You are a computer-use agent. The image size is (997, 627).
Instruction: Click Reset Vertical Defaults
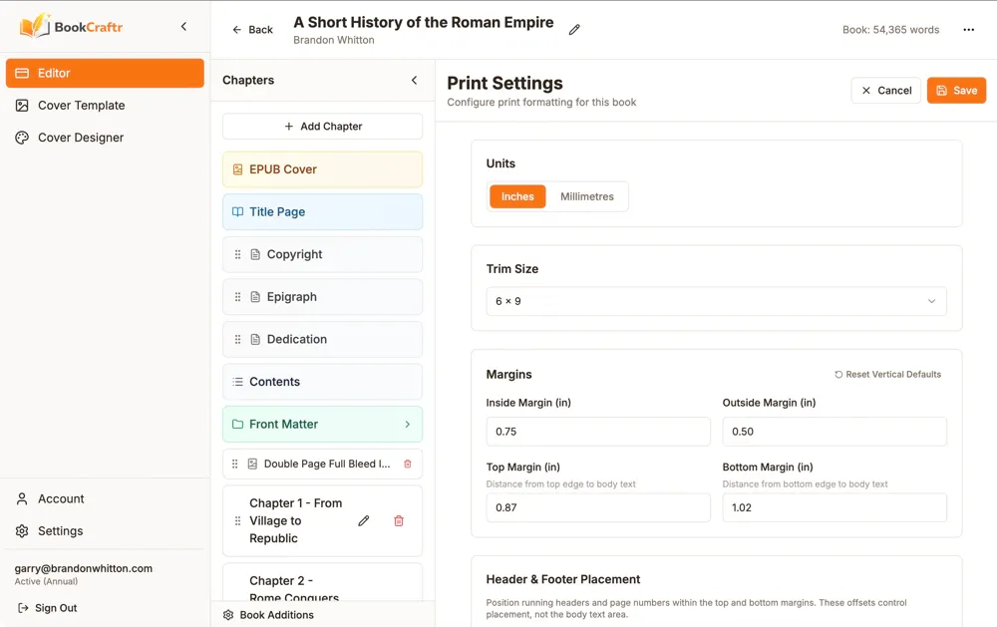click(x=887, y=375)
